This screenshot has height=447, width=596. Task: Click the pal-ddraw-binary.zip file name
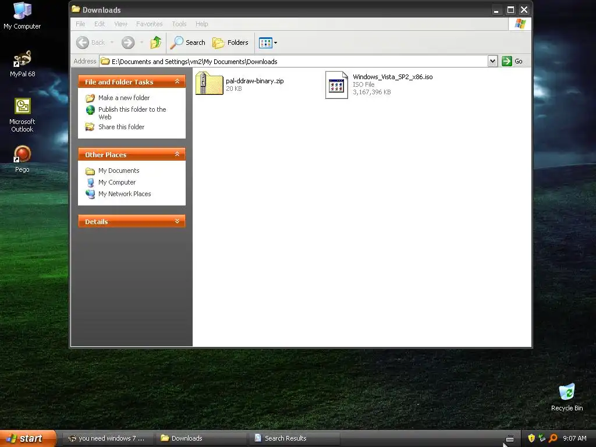(x=255, y=81)
